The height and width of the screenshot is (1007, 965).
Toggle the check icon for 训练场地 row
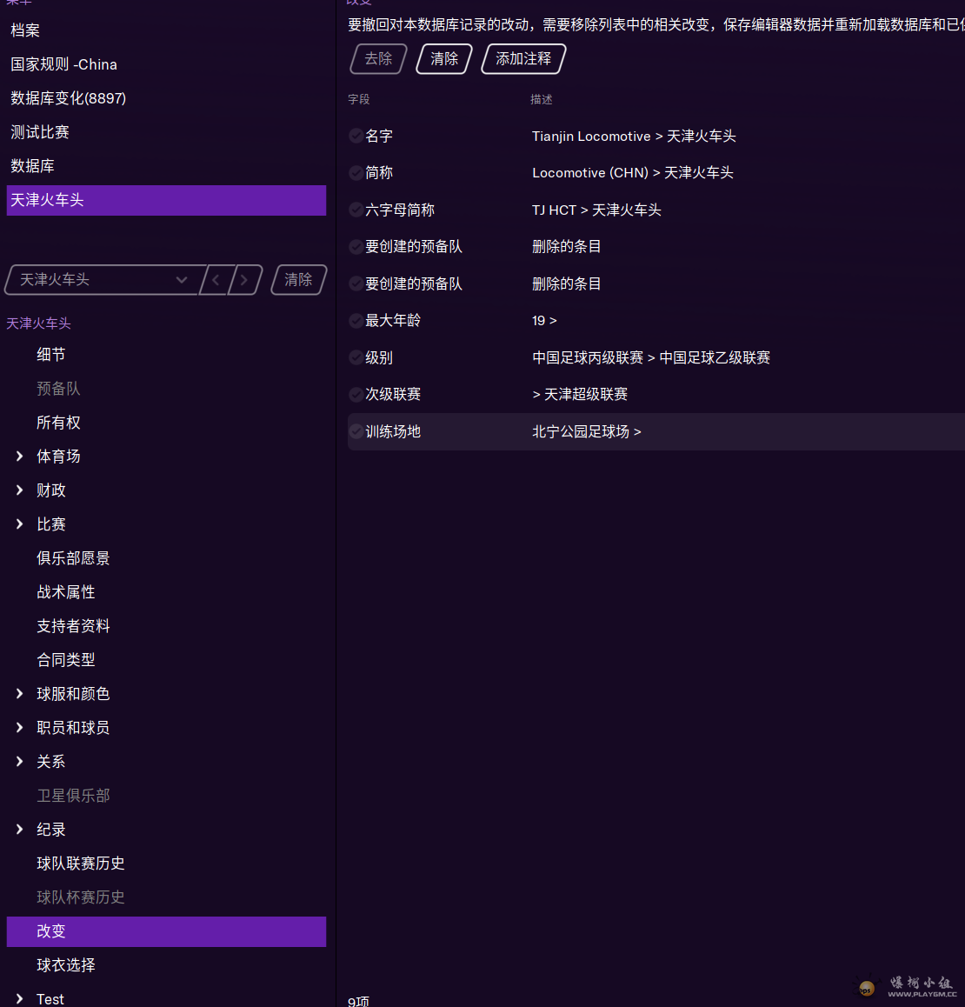(356, 431)
